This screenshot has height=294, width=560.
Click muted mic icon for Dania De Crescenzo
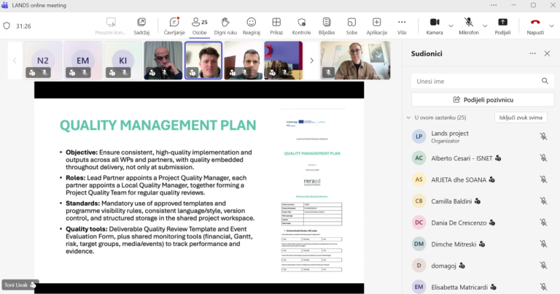pyautogui.click(x=543, y=223)
